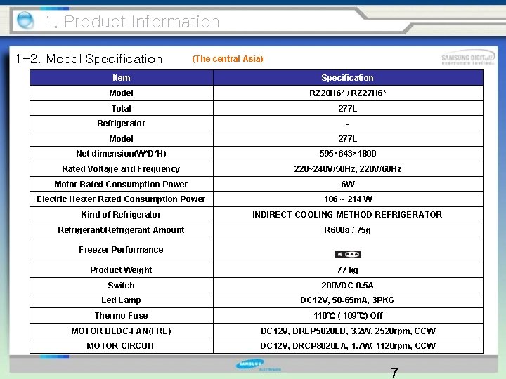Select the 'DREP5020LB' fan motor specification

(x=319, y=331)
